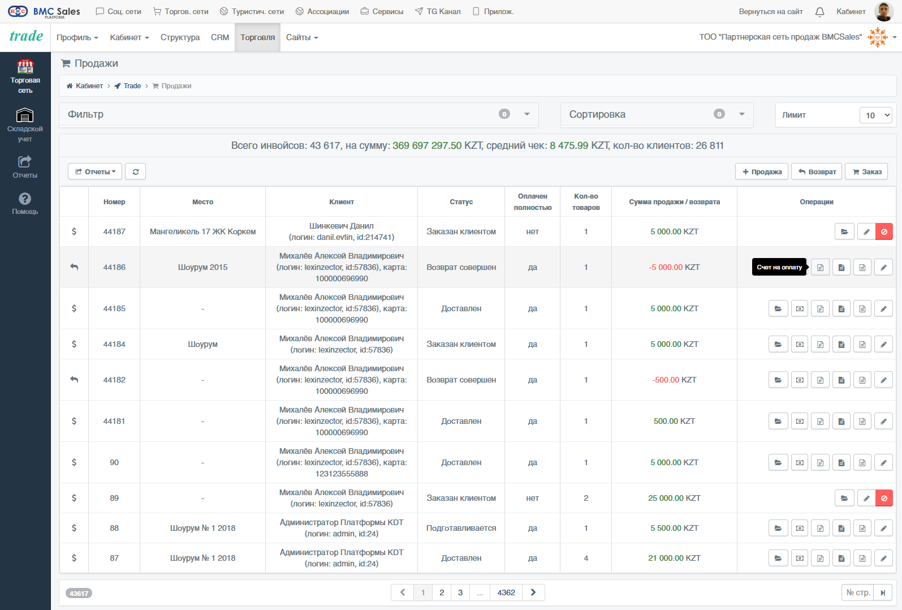Switch to the CRM tab
This screenshot has height=610, width=902.
220,37
